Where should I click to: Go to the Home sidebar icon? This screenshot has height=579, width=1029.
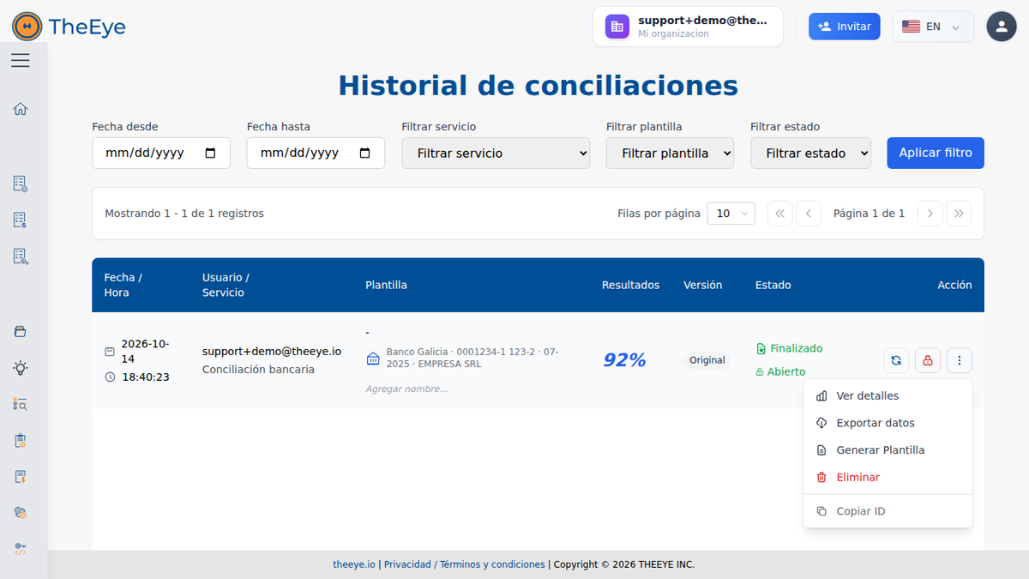[x=21, y=109]
